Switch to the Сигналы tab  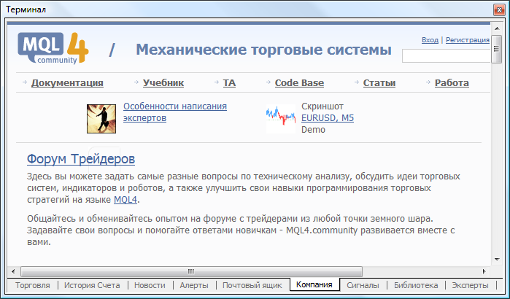pyautogui.click(x=363, y=285)
